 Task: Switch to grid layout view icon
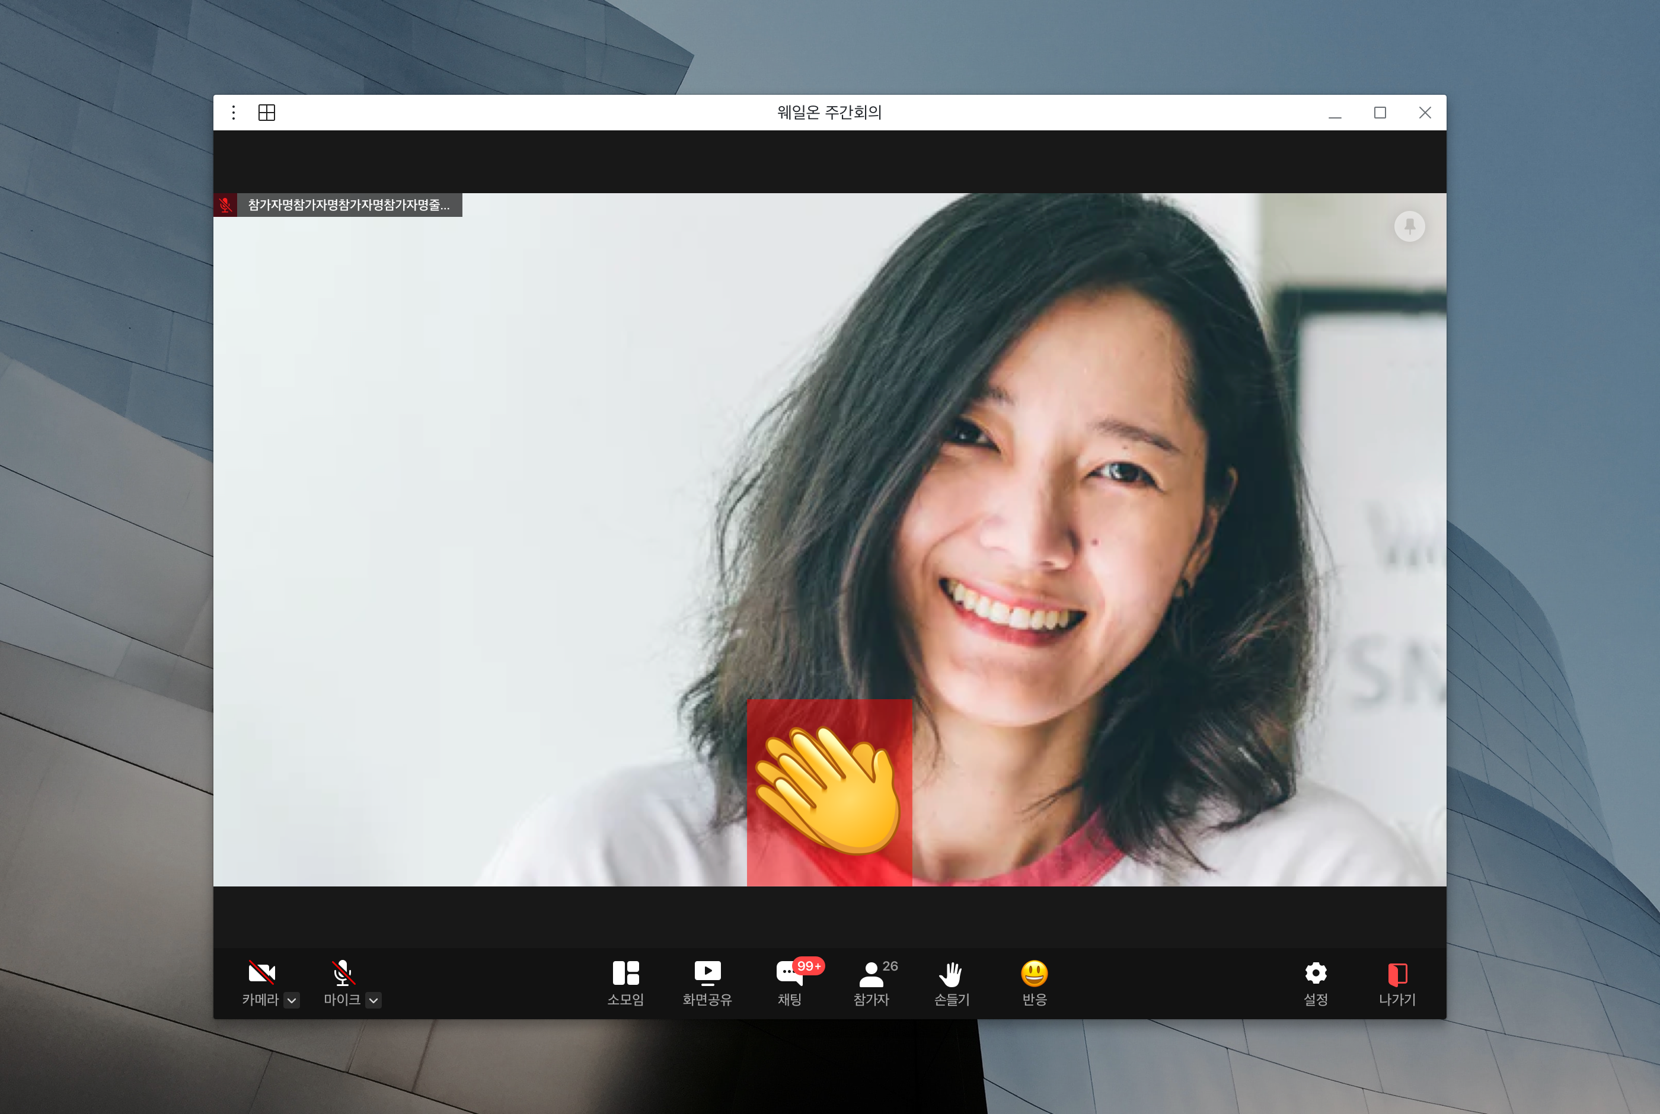coord(266,112)
